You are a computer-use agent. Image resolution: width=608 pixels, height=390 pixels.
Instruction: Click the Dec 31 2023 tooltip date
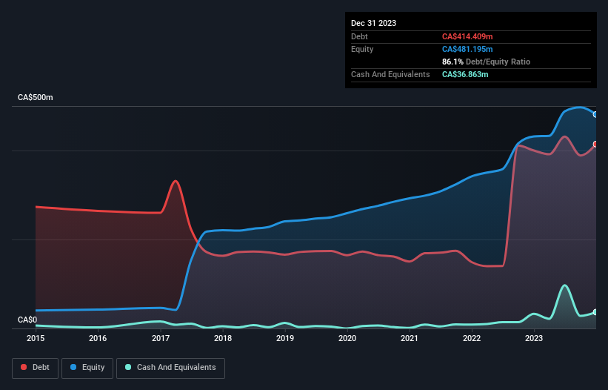pyautogui.click(x=373, y=23)
